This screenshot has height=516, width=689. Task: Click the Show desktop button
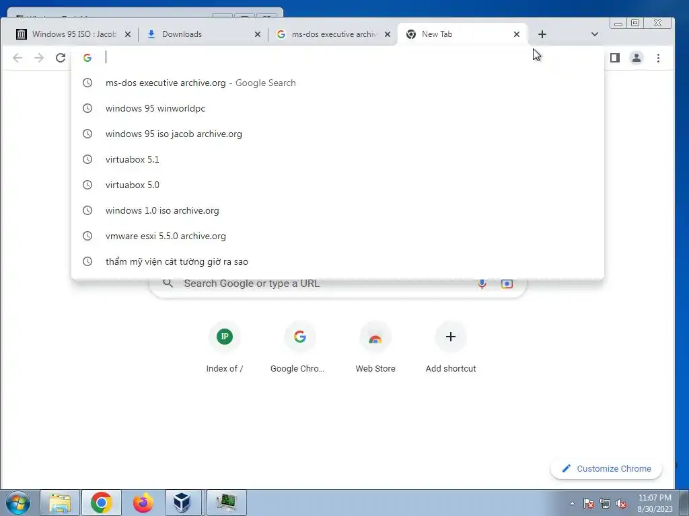tap(684, 503)
